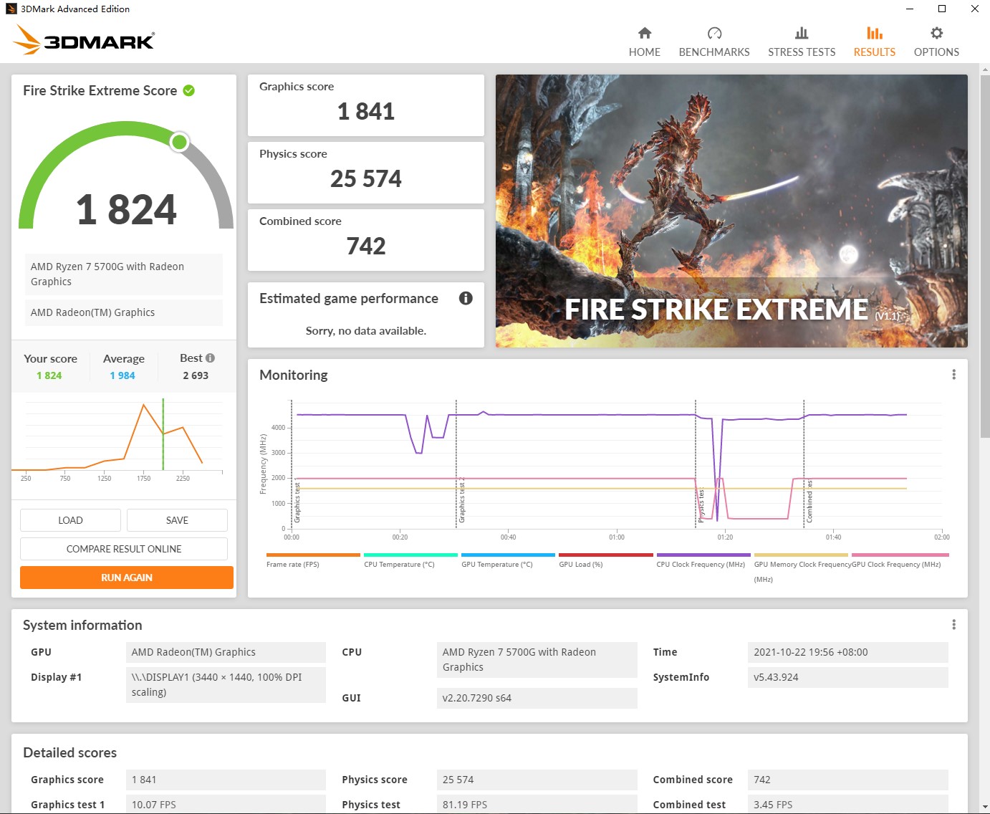The height and width of the screenshot is (814, 990).
Task: Click the 81.19 FPS Physics test value
Action: click(537, 804)
